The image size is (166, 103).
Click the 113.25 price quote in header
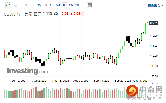coord(52,14)
